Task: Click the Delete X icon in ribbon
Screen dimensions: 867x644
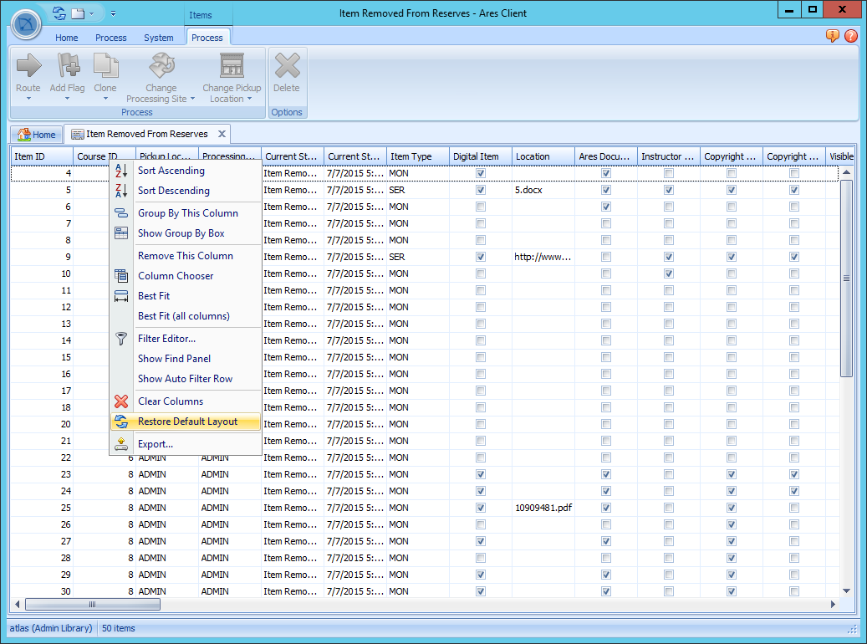Action: point(287,66)
